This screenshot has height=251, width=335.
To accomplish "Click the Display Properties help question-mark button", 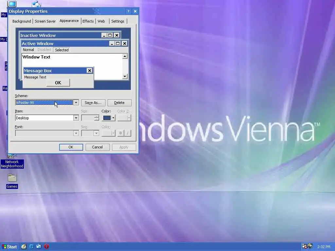I will click(x=128, y=11).
